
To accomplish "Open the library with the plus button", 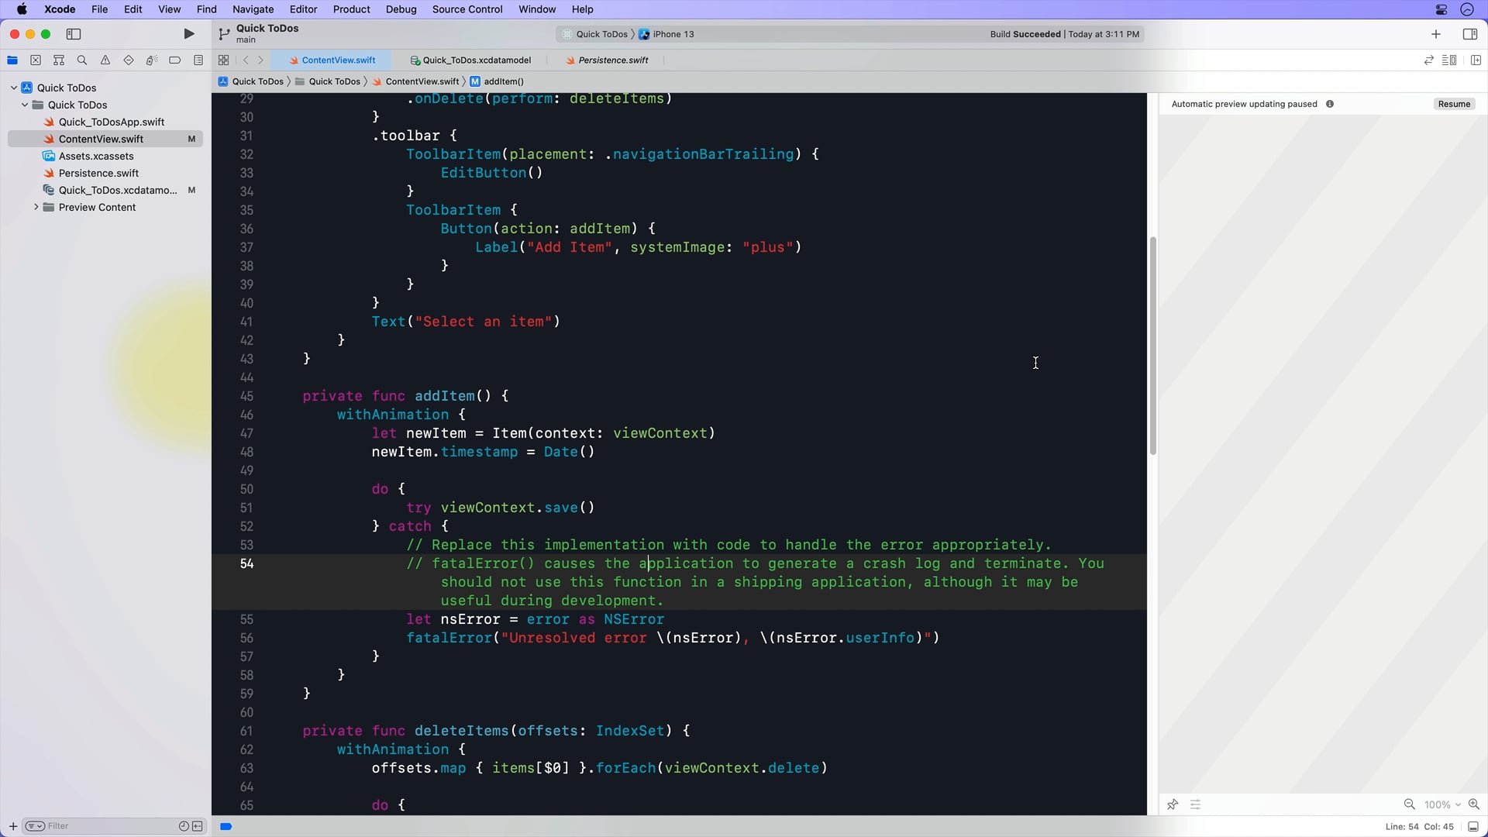I will [x=1436, y=34].
